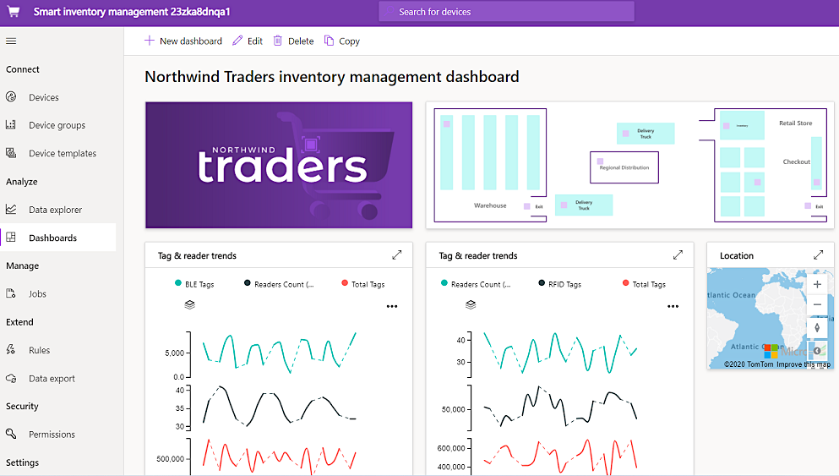
Task: Click the Devices icon in sidebar
Action: click(x=11, y=97)
